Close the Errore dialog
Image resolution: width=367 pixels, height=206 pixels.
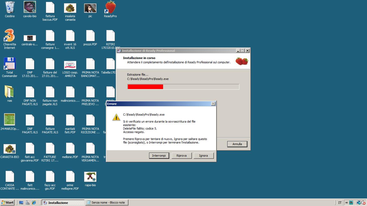213,104
